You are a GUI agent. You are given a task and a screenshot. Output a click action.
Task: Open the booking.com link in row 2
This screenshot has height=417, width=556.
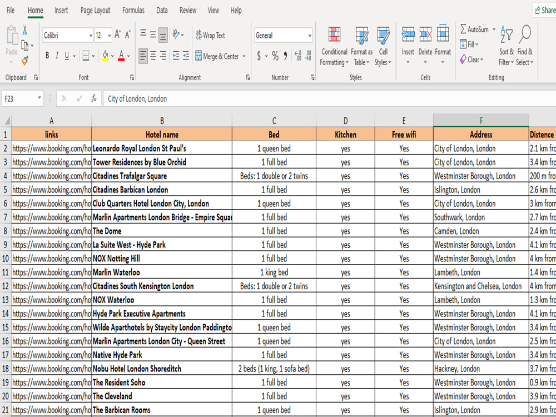click(x=51, y=148)
